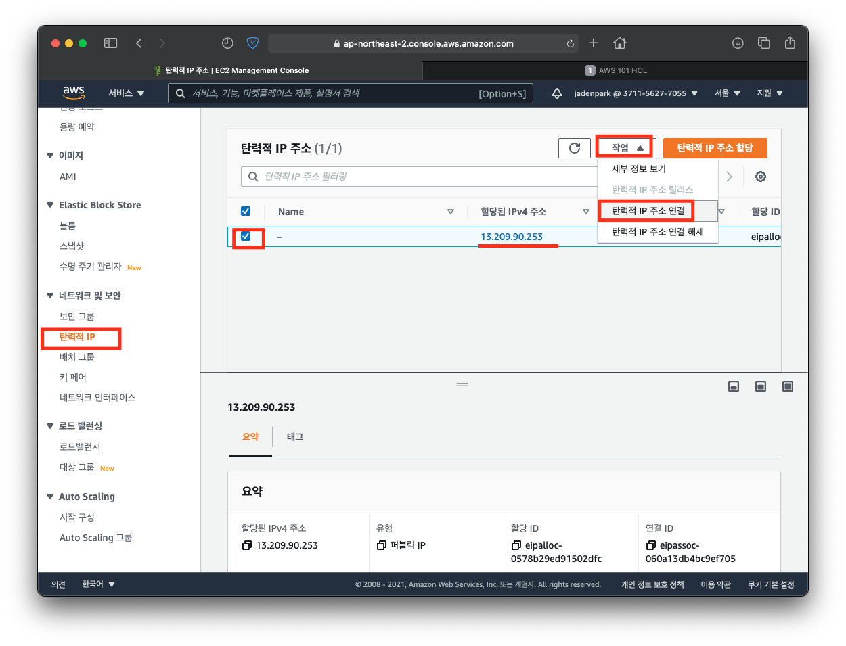
Task: Open the AWS notifications bell
Action: point(557,93)
